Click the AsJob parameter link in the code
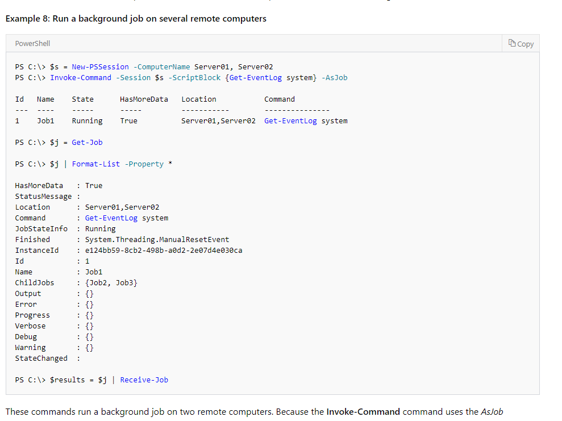This screenshot has width=562, height=421. click(335, 77)
